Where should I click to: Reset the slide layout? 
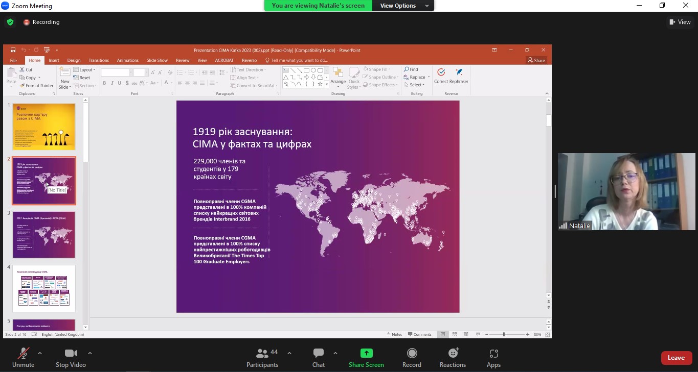(82, 78)
